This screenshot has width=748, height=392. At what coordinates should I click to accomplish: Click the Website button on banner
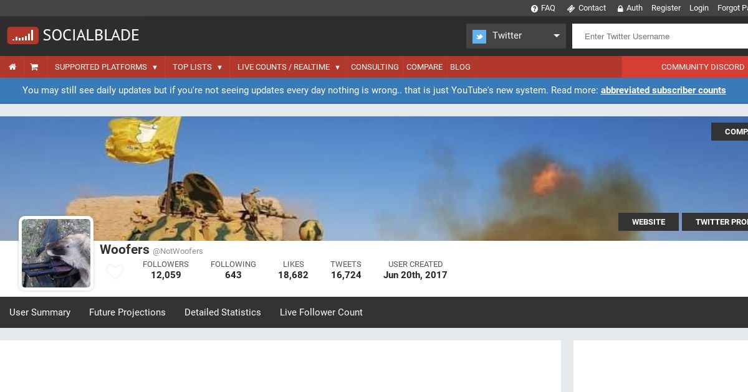(x=648, y=222)
